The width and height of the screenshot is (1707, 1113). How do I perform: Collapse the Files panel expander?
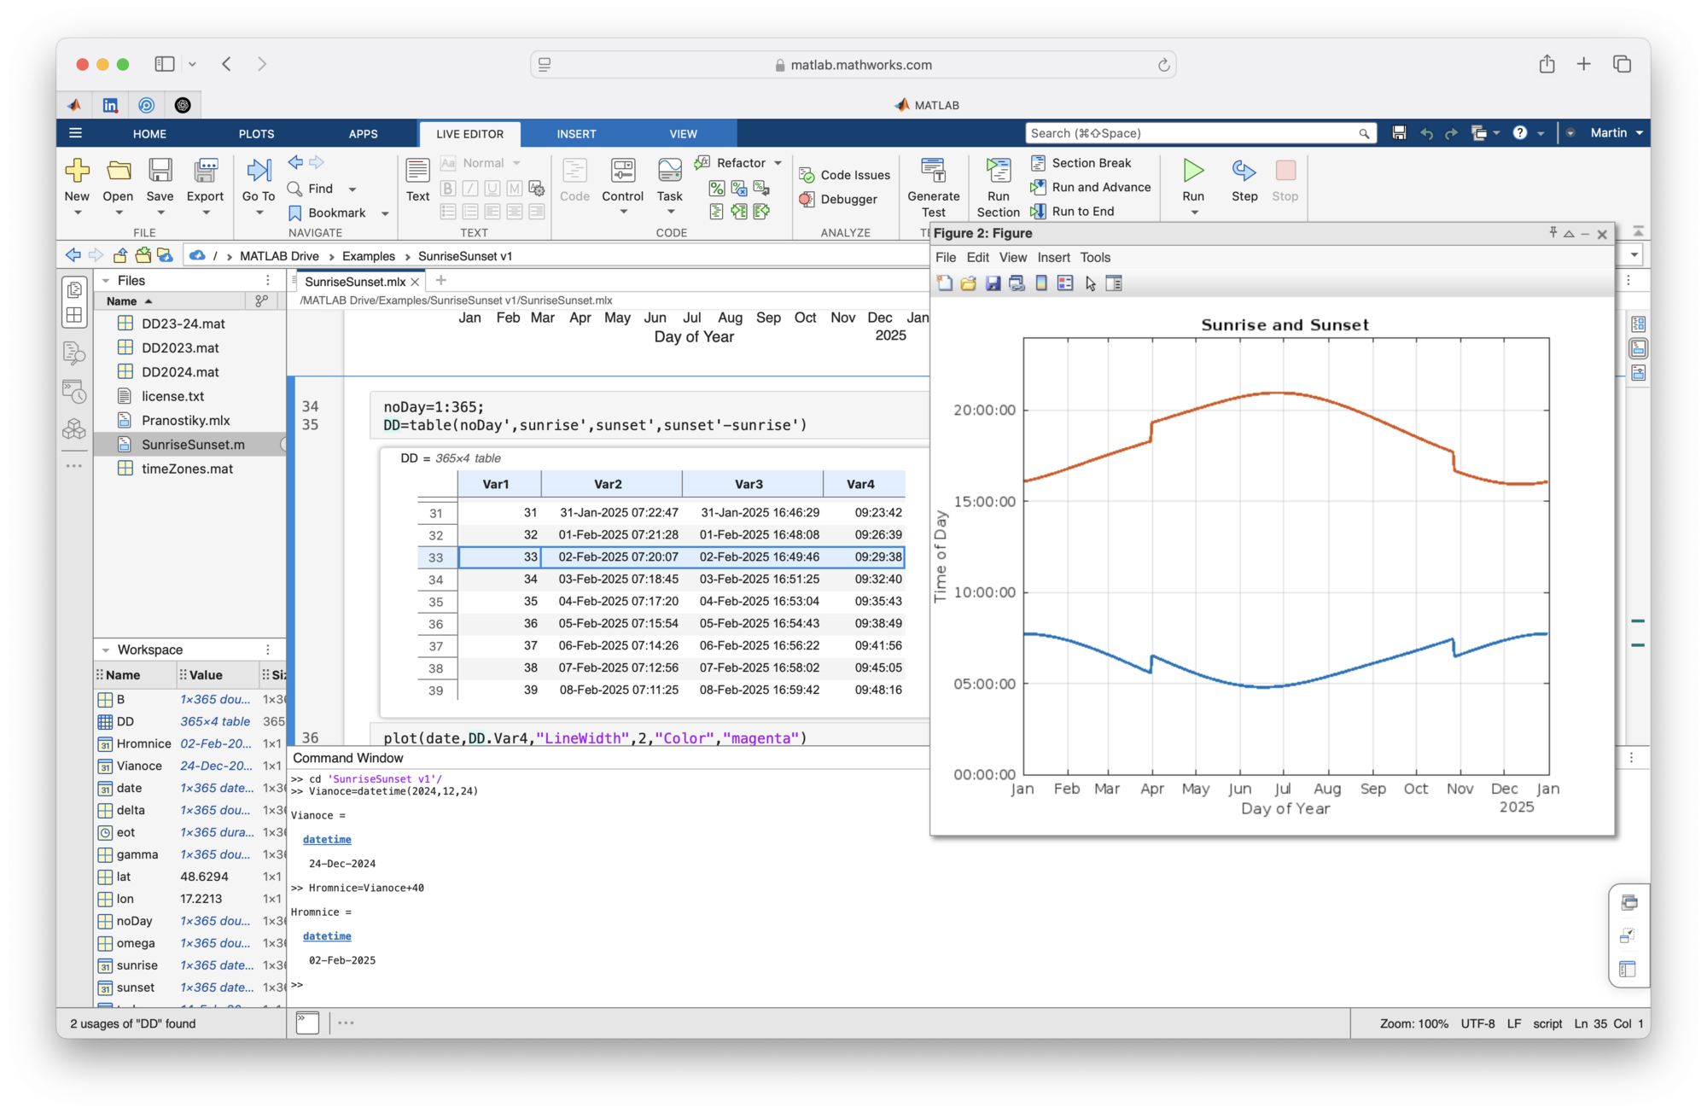coord(106,281)
